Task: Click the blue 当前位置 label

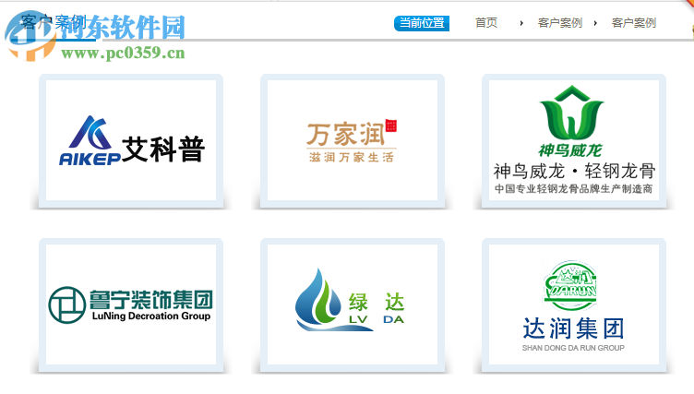Action: pos(422,23)
